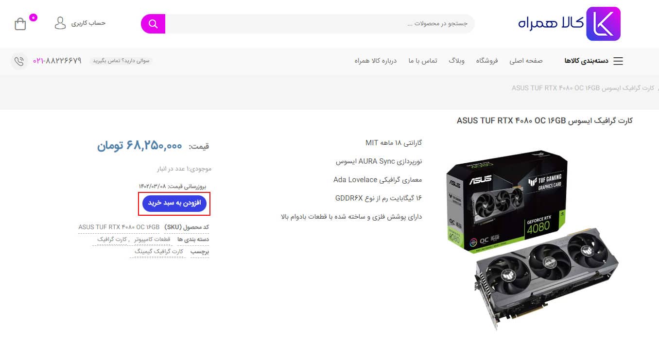The image size is (659, 344).
Task: Click حساب کاربری account link
Action: [88, 23]
